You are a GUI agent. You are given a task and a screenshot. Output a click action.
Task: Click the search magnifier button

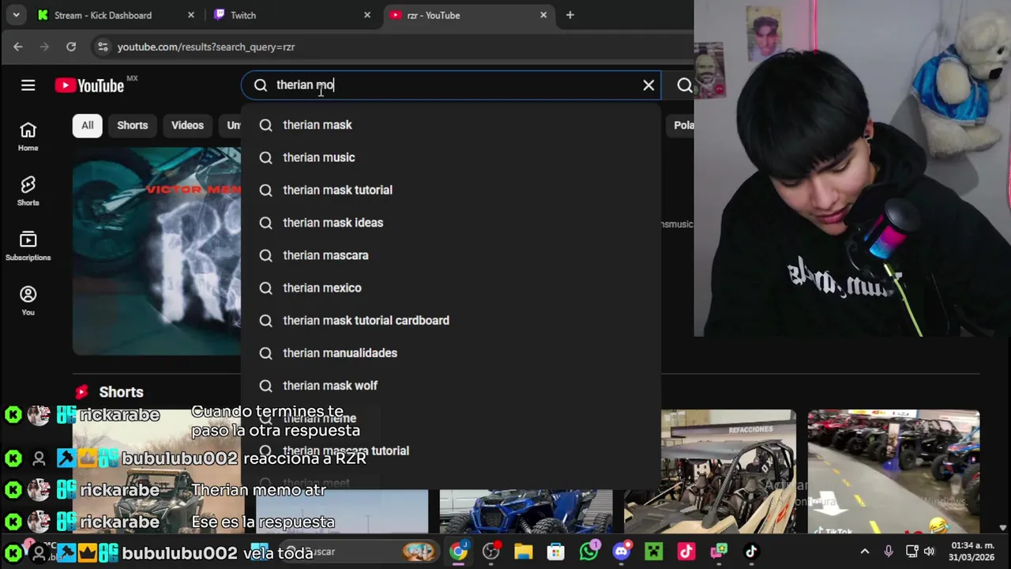click(x=684, y=85)
